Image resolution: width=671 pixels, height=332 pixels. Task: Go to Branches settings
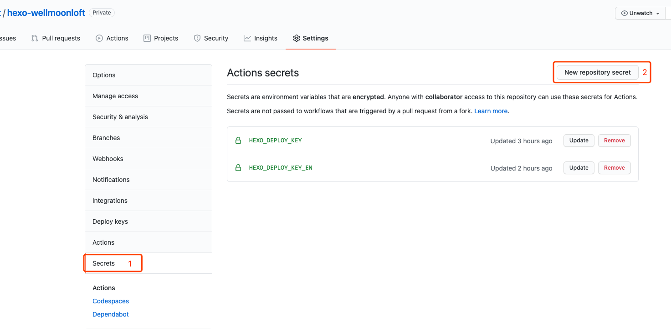(149, 138)
